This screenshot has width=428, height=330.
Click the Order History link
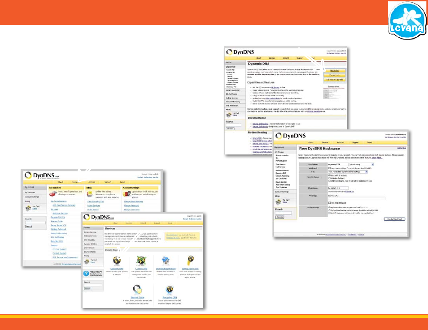pyautogui.click(x=93, y=210)
